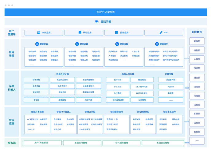
Task: Click the 智能运营 section icon
Action: click(77, 44)
